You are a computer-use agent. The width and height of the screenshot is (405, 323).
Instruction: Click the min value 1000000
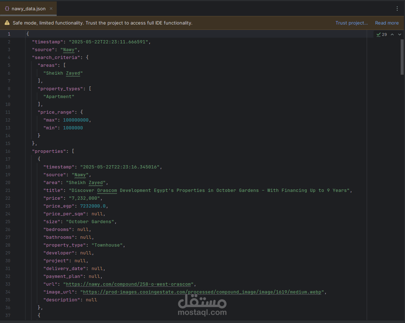[x=73, y=128]
